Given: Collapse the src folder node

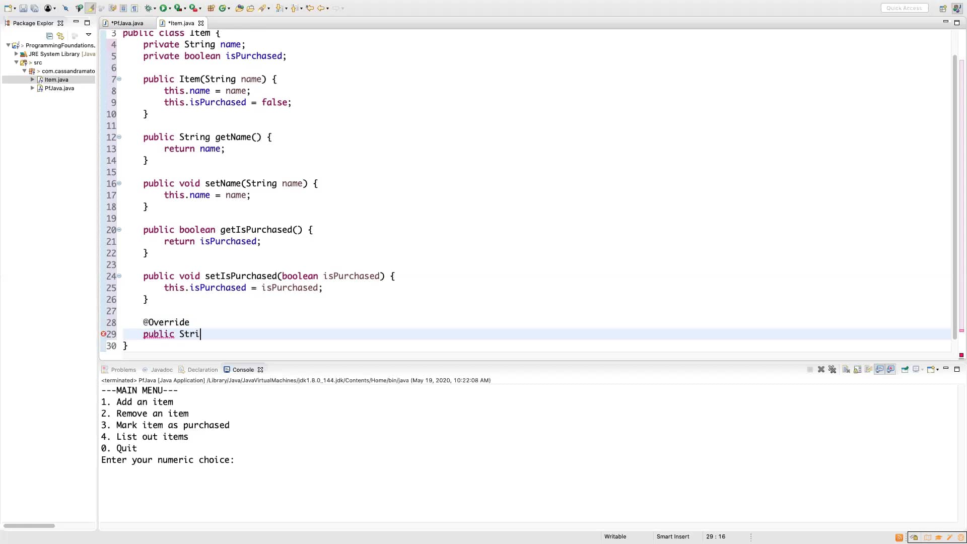Looking at the screenshot, I should pos(16,62).
